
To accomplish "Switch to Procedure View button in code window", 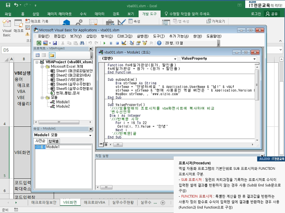I will (x=101, y=144).
